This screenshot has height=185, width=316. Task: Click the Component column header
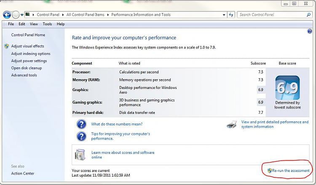point(82,63)
